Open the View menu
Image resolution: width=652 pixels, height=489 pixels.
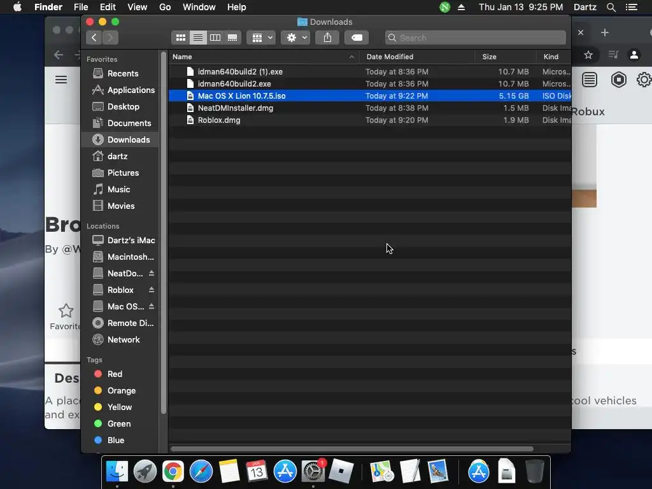(138, 7)
